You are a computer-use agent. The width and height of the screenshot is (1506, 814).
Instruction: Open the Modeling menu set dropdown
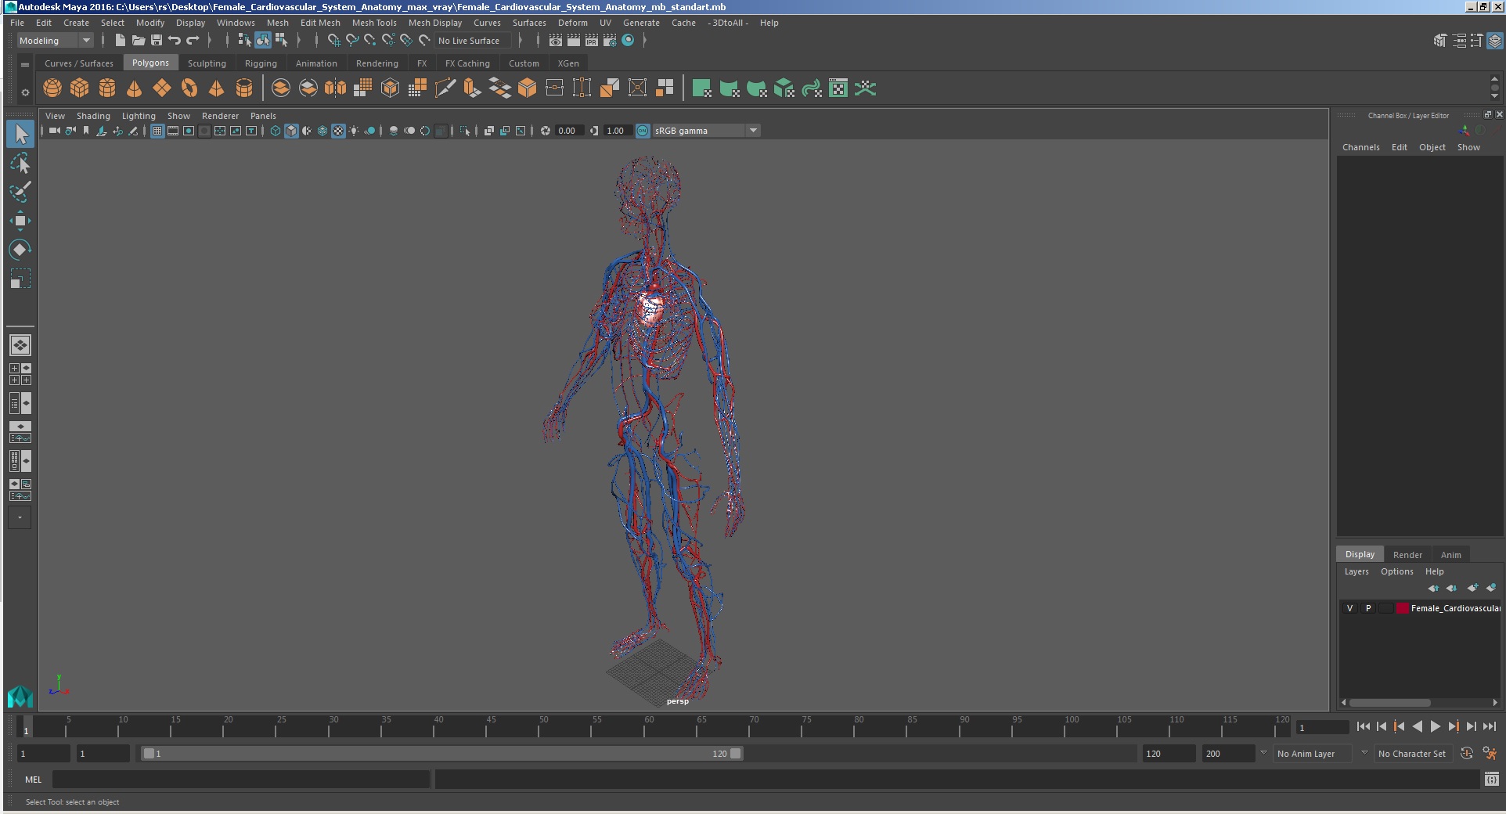pyautogui.click(x=55, y=41)
